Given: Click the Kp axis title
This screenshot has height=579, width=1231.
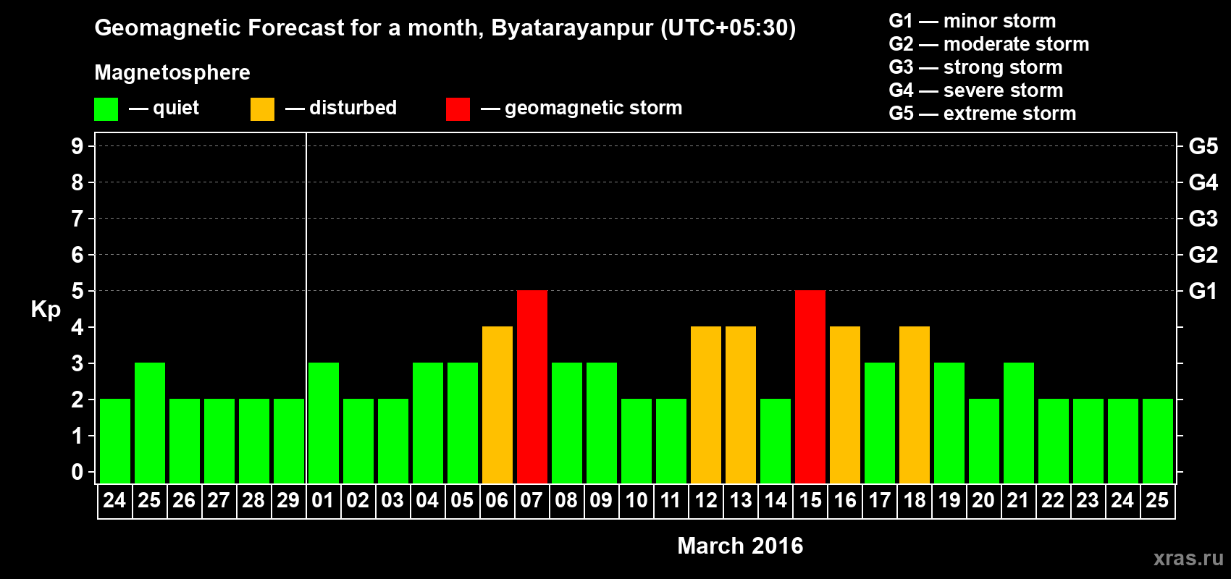Looking at the screenshot, I should tap(46, 310).
